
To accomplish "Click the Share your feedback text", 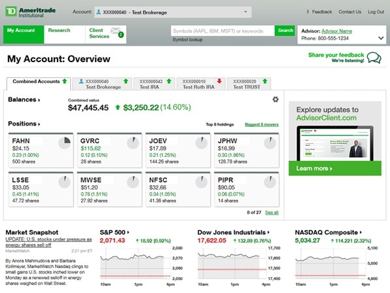I will point(336,55).
